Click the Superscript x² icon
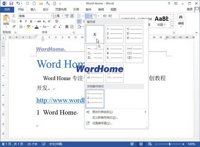The width and height of the screenshot is (200, 147). 49,21
